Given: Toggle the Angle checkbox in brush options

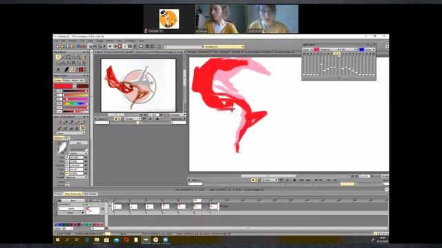Looking at the screenshot, I should pyautogui.click(x=67, y=169).
